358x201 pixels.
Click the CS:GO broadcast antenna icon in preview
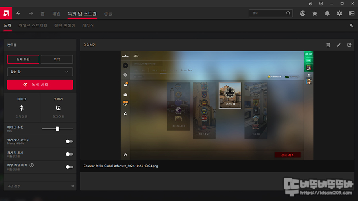125,75
